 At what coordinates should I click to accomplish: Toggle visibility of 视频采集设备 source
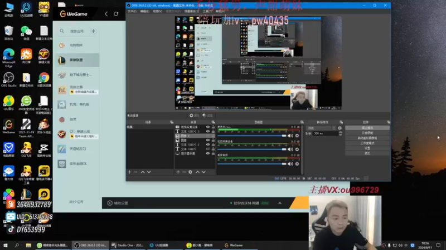208,127
